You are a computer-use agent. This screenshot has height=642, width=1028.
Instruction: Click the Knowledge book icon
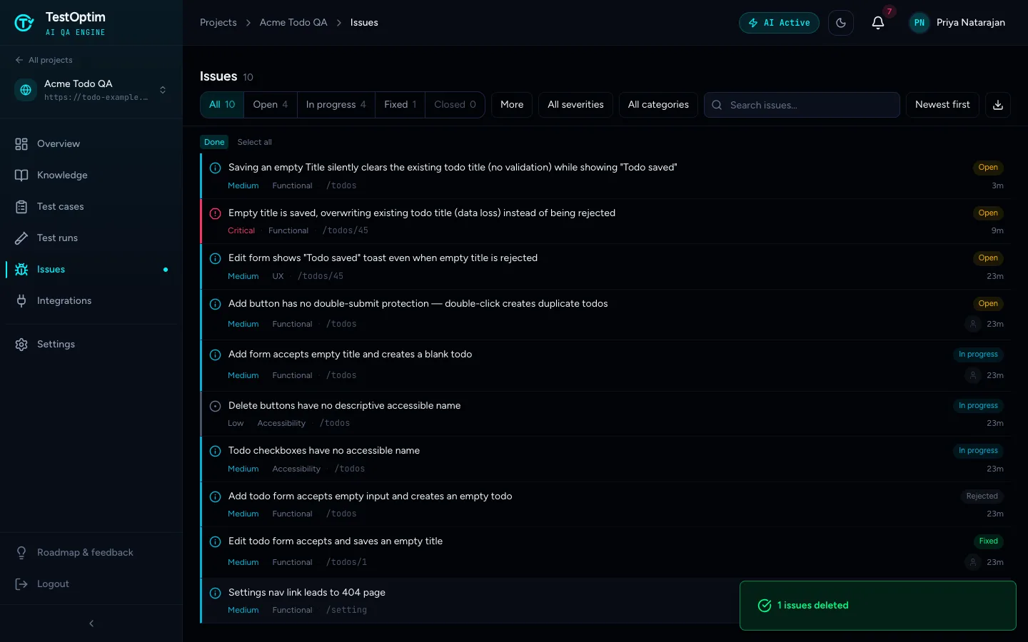[21, 175]
